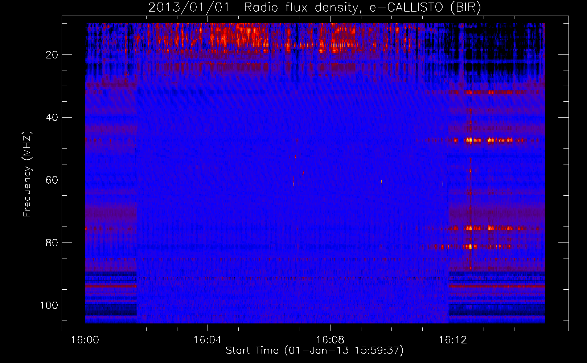This screenshot has height=363, width=587.
Task: Click the Frequency (MHZ) vertical axis caption
Action: click(x=28, y=174)
